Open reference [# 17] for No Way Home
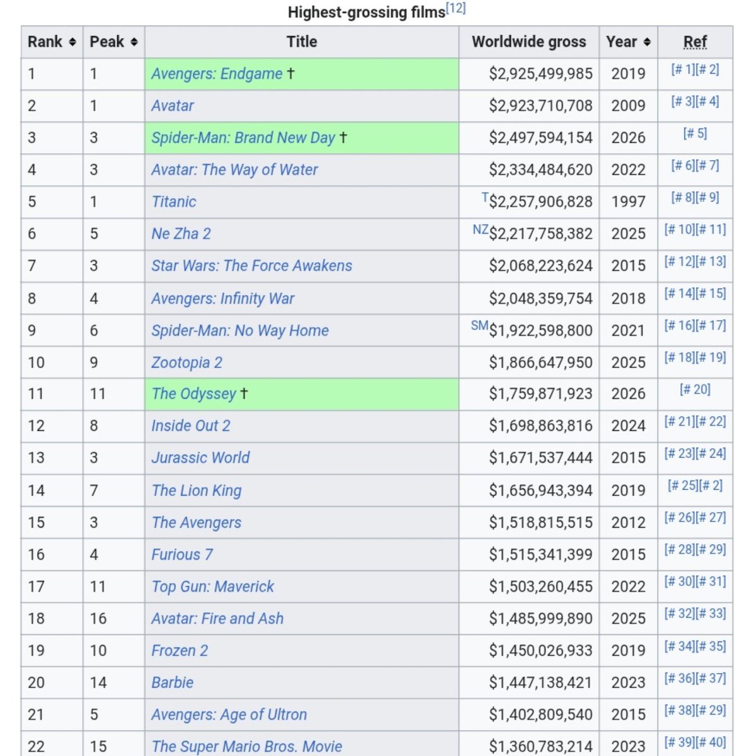Image resolution: width=756 pixels, height=756 pixels. (711, 326)
